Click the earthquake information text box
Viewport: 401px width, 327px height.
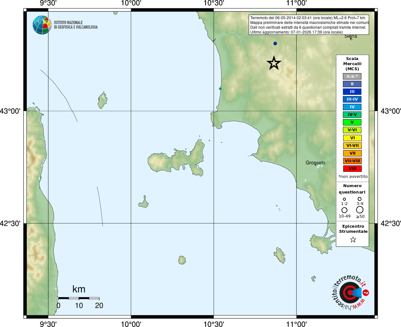(309, 25)
